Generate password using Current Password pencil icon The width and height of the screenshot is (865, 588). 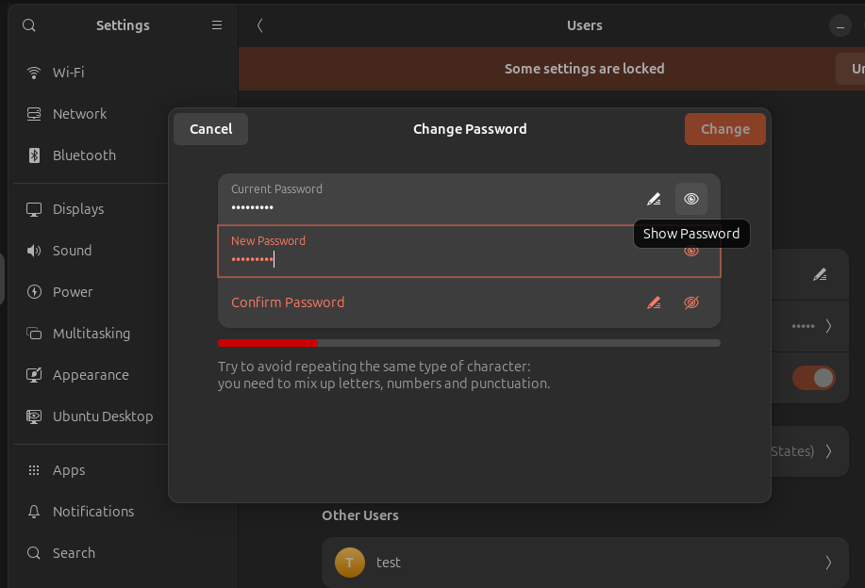point(654,199)
